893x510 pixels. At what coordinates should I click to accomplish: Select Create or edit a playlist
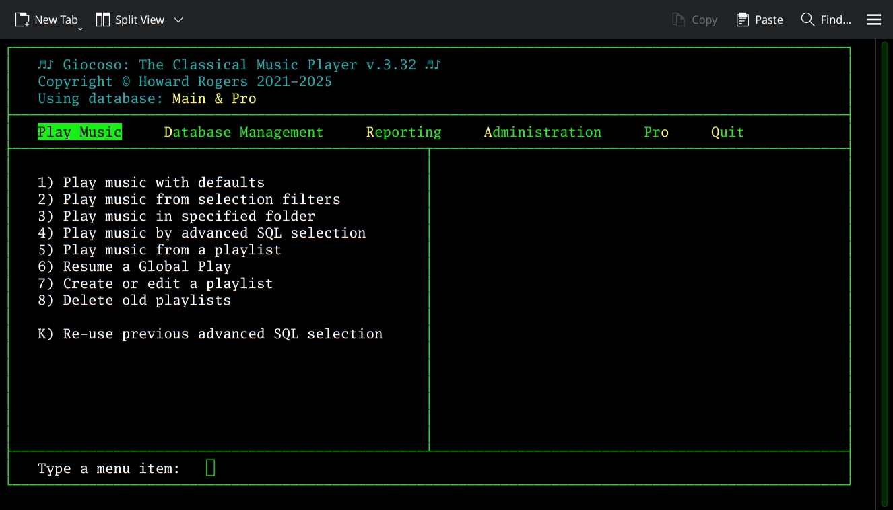[155, 283]
